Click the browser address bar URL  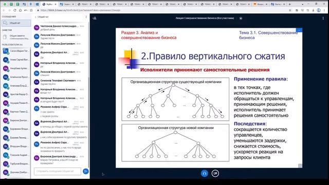pyautogui.click(x=80, y=10)
